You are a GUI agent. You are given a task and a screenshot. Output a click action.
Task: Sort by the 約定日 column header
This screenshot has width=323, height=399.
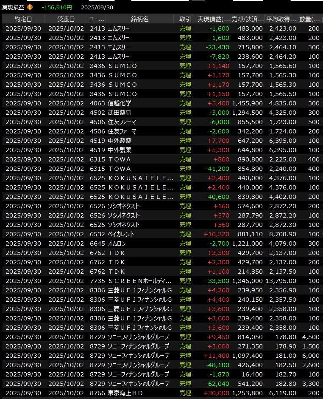click(x=23, y=19)
